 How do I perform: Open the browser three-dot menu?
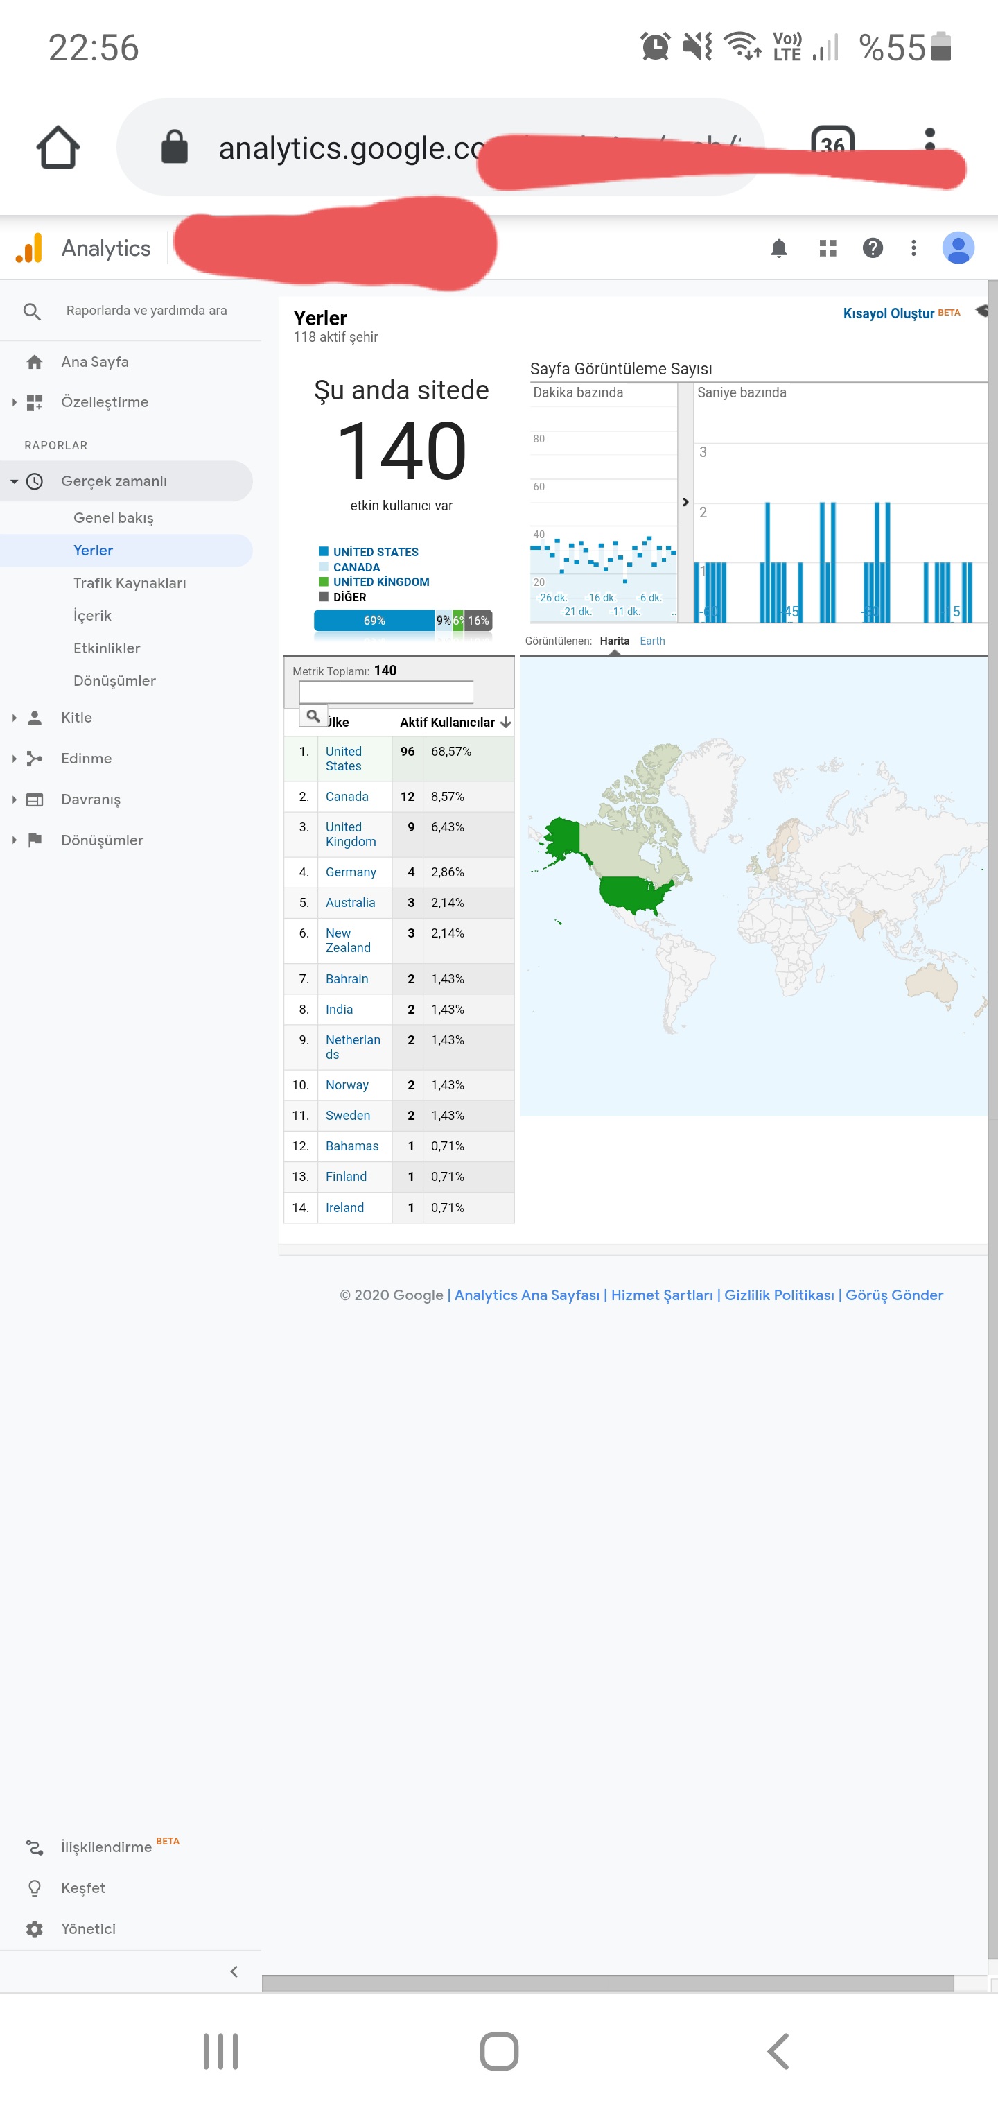click(929, 139)
